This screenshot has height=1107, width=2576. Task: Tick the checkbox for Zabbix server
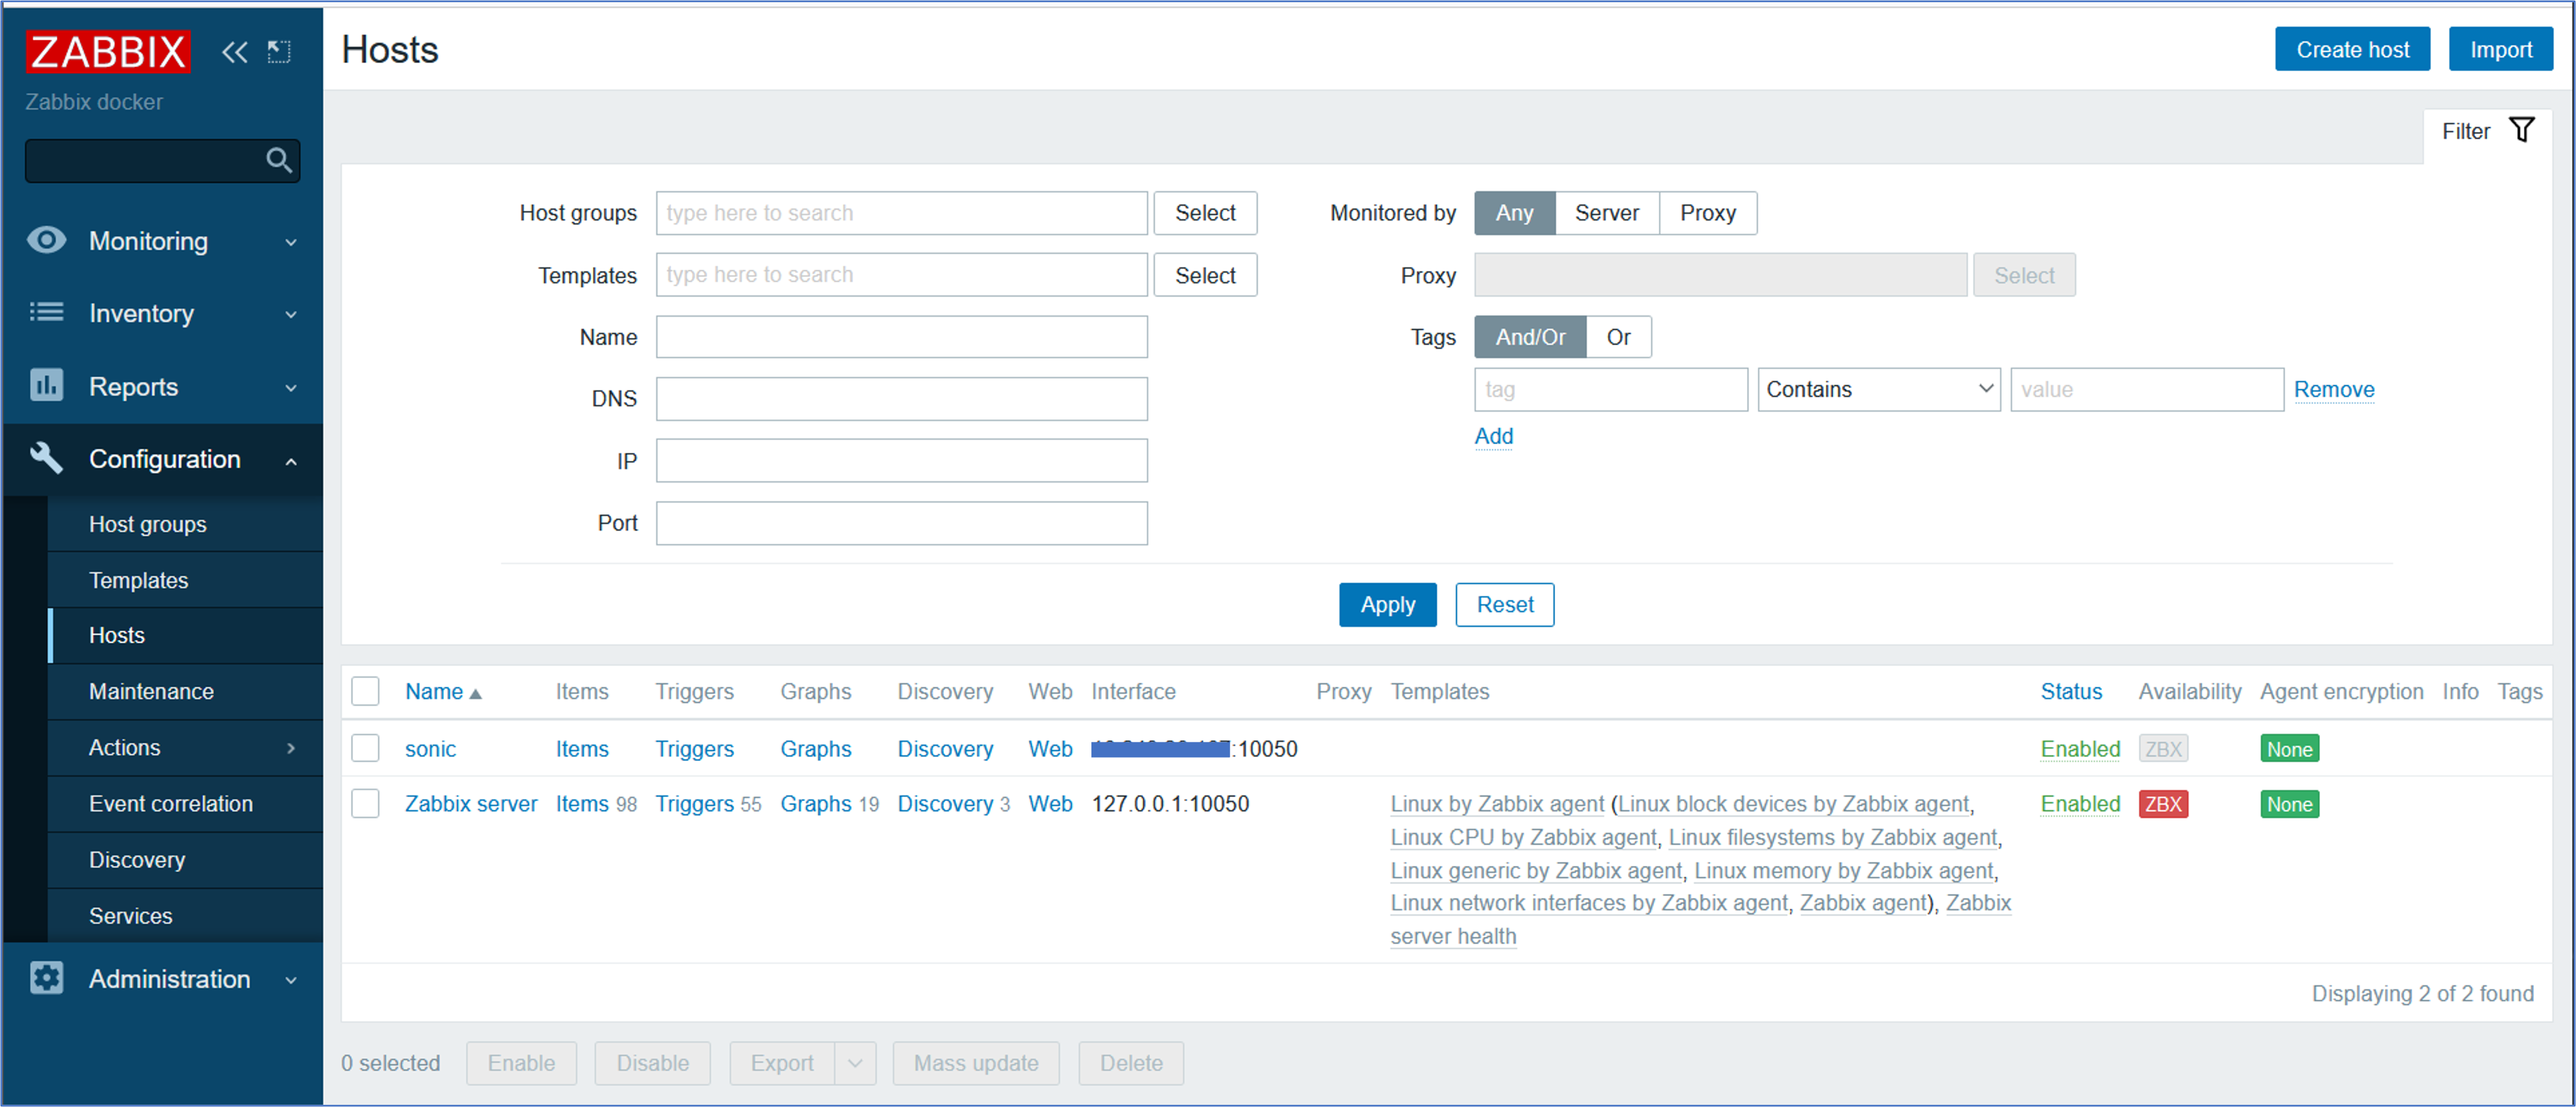point(365,803)
